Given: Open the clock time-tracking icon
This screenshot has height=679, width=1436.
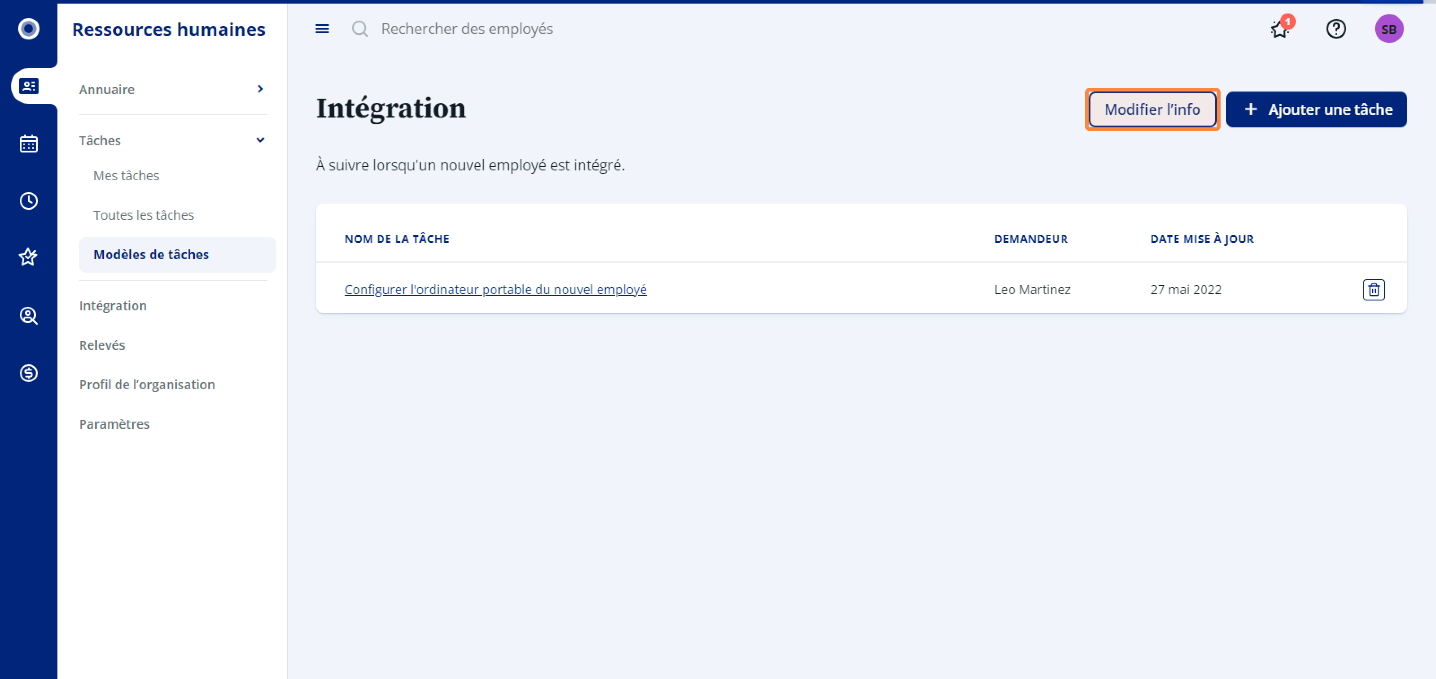Looking at the screenshot, I should [x=28, y=201].
